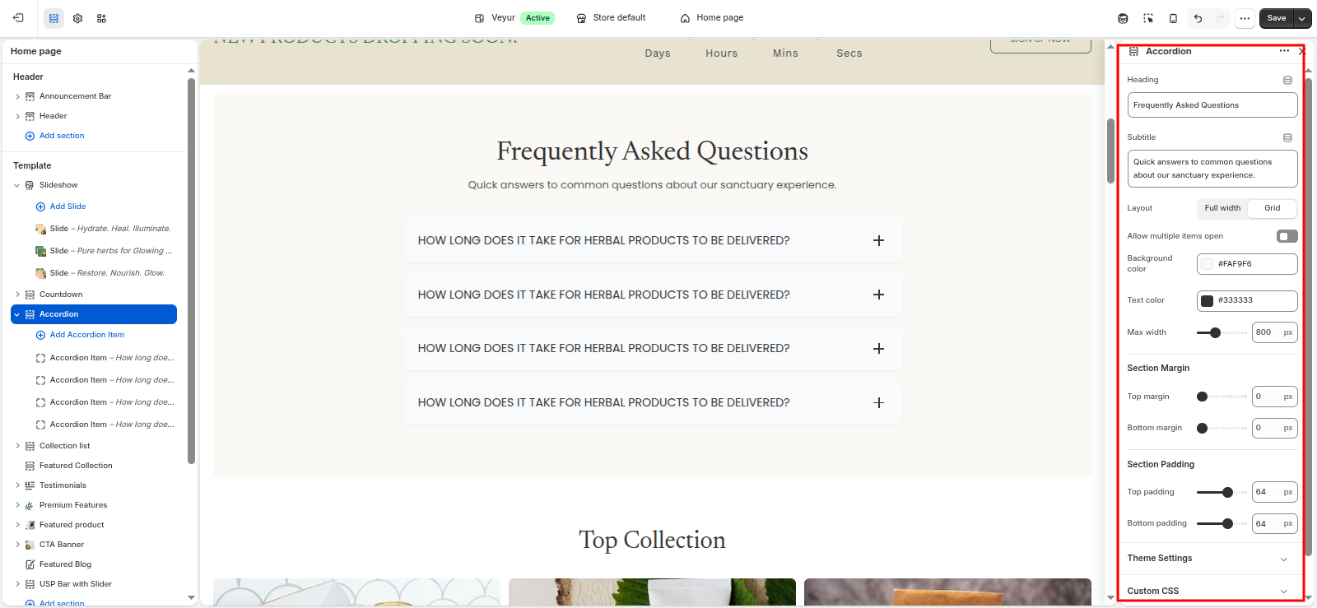
Task: Click the Save button
Action: [x=1276, y=18]
